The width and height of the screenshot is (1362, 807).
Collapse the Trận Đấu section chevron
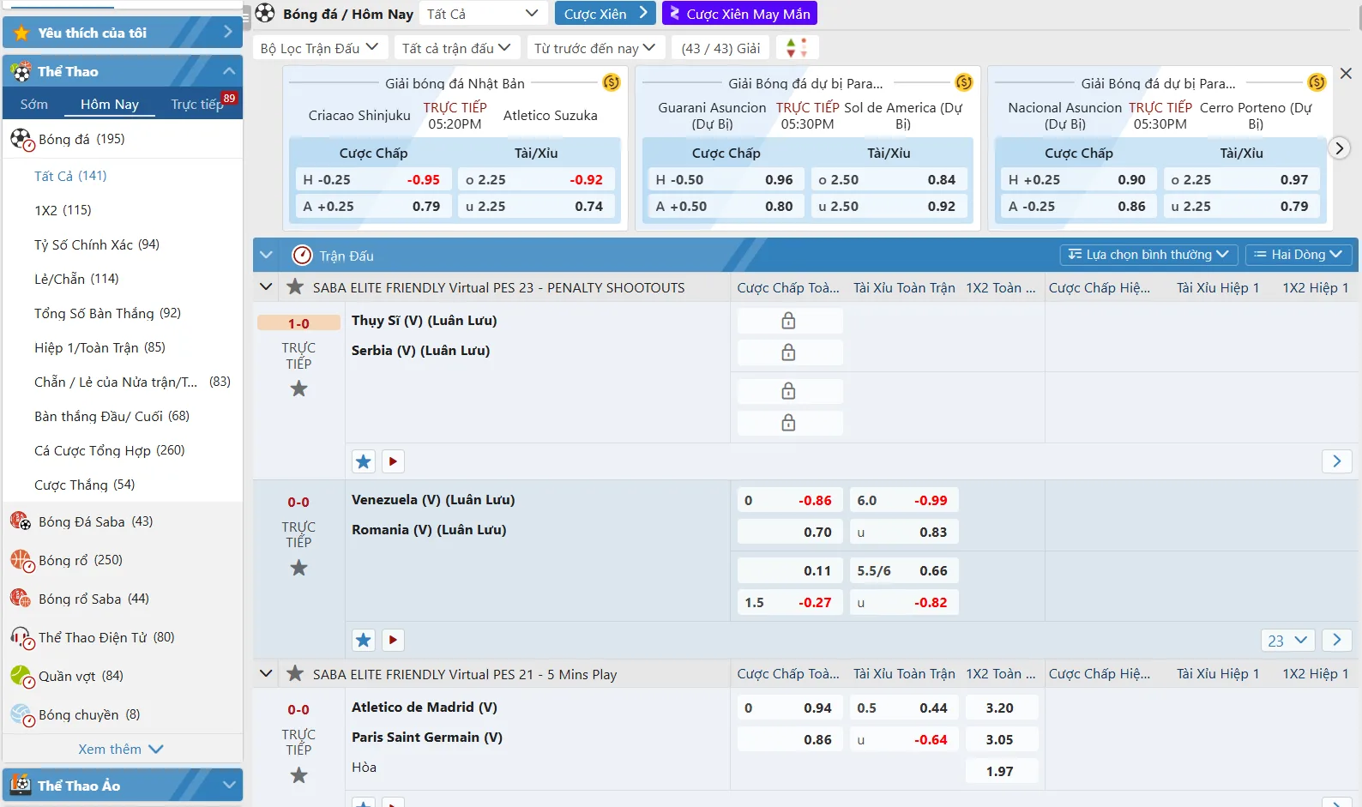pyautogui.click(x=266, y=255)
